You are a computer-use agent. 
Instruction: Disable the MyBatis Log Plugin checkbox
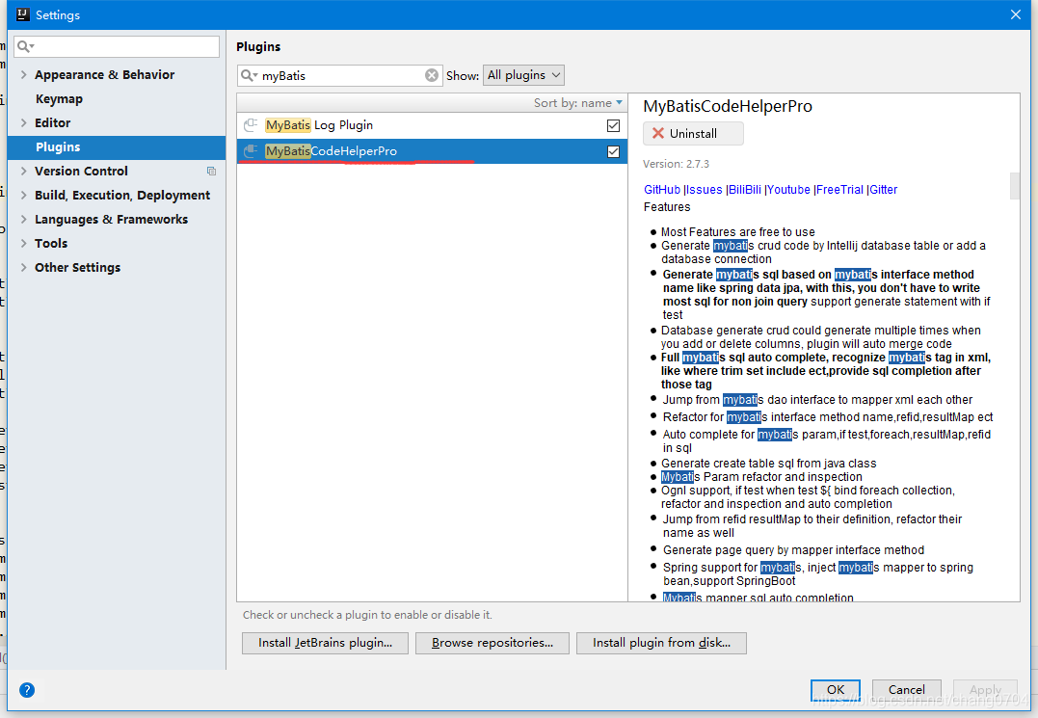click(x=614, y=125)
